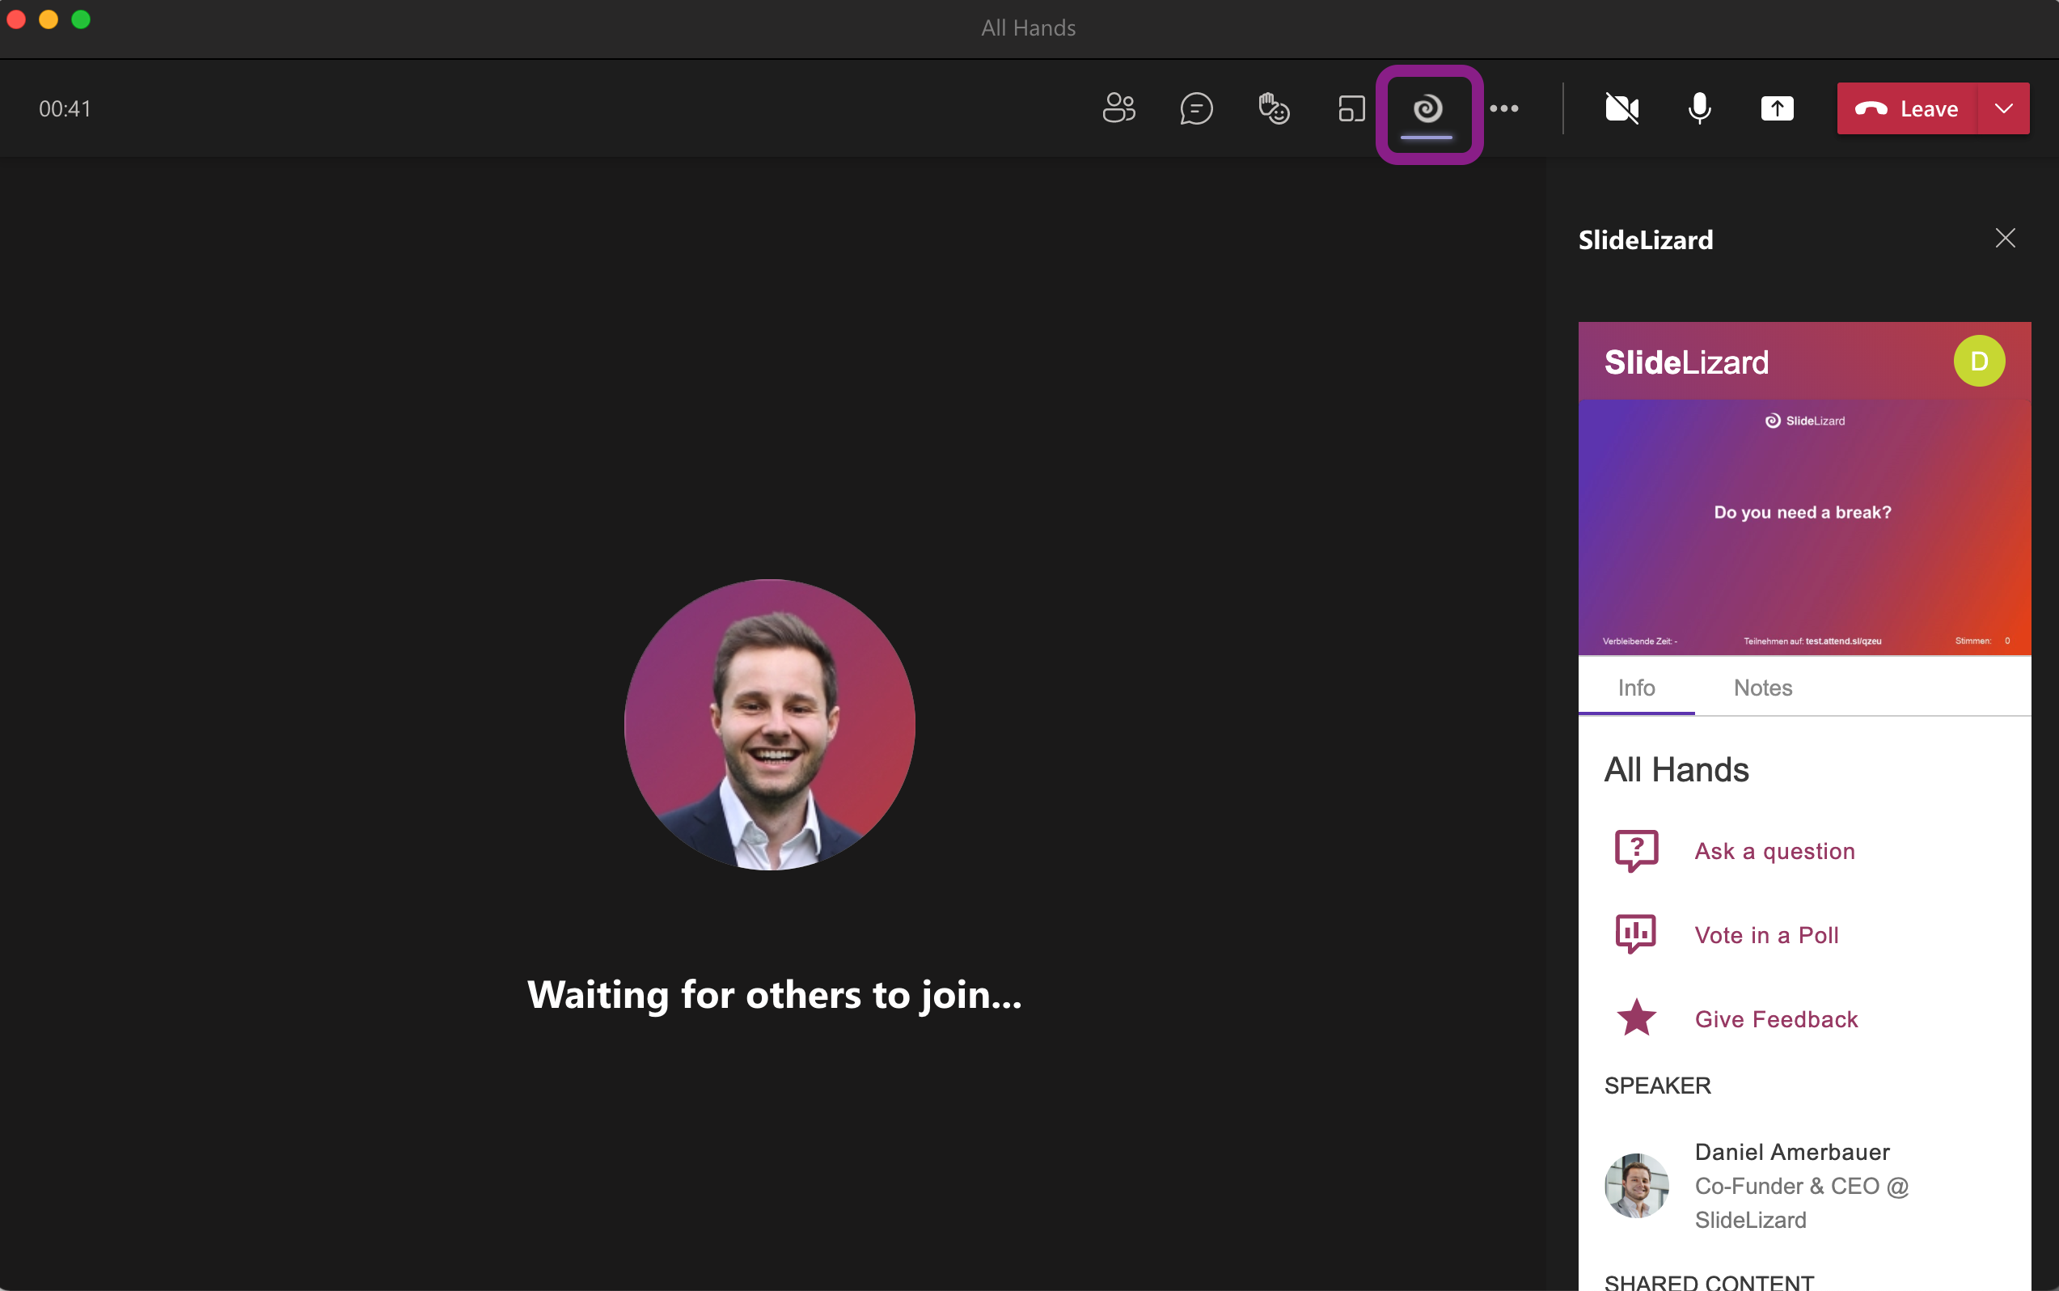Click the question mark bubble icon

pyautogui.click(x=1637, y=850)
